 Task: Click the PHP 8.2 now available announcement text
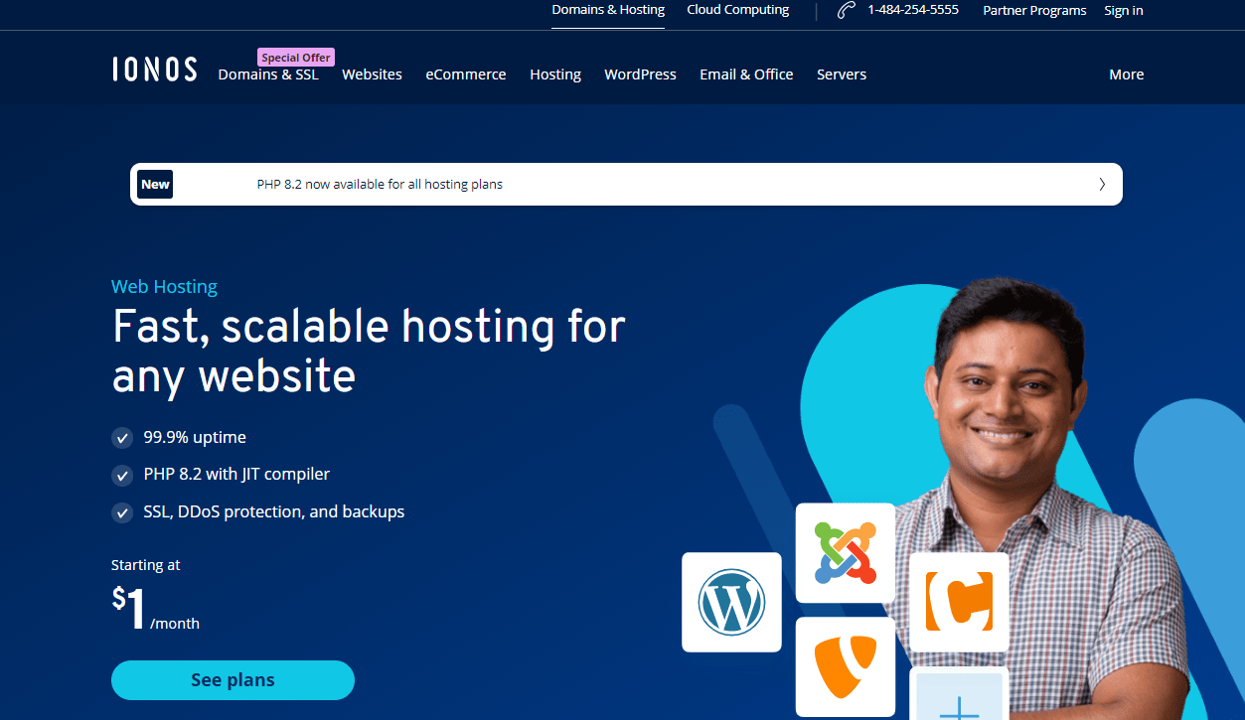click(380, 185)
